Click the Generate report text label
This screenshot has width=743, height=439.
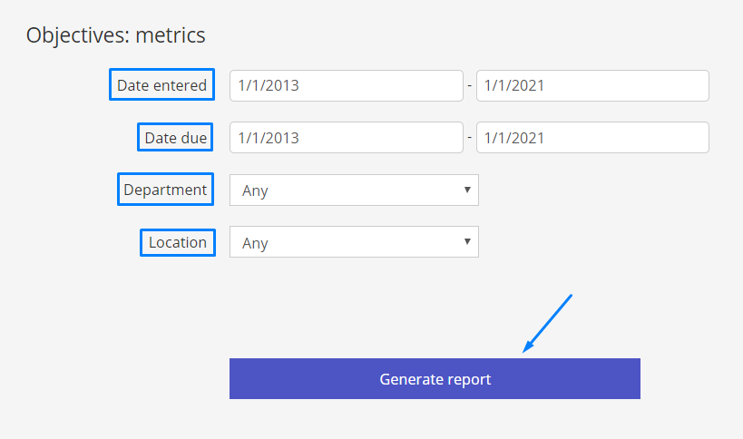(435, 379)
